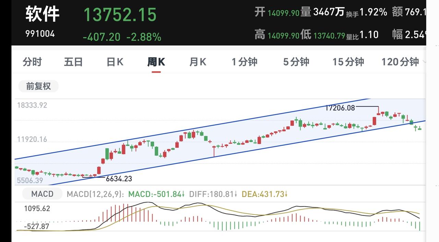Switch to the 5分钟 chart tab

(x=296, y=62)
